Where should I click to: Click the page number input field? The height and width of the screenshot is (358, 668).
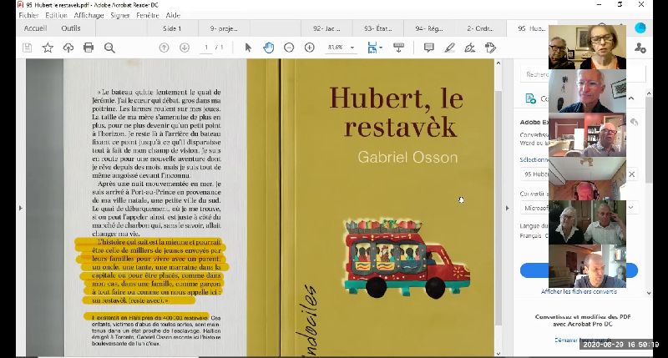[206, 48]
